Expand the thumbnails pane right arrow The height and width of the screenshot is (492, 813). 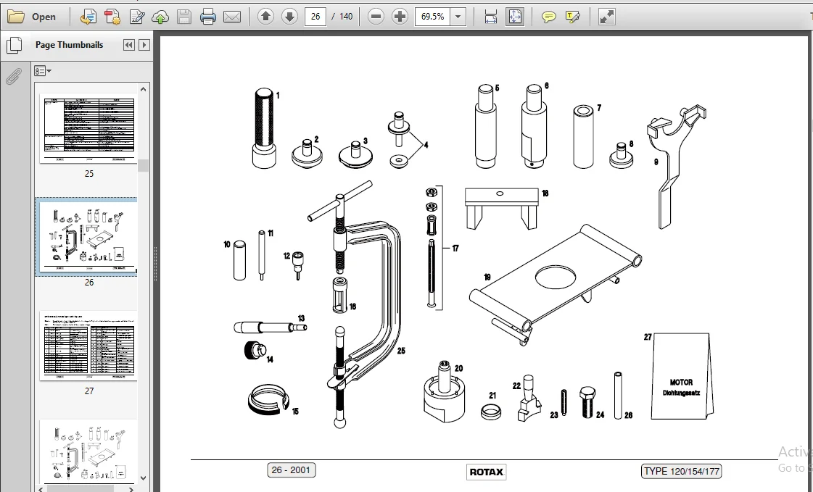coord(144,45)
